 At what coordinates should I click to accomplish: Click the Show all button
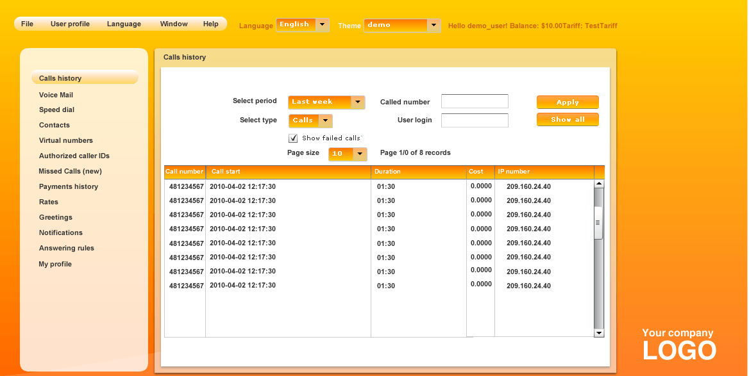click(567, 119)
